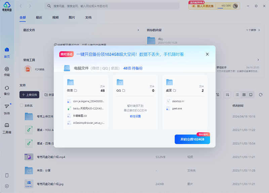
Task: Switch to grid view layout icon
Action: [x=244, y=95]
